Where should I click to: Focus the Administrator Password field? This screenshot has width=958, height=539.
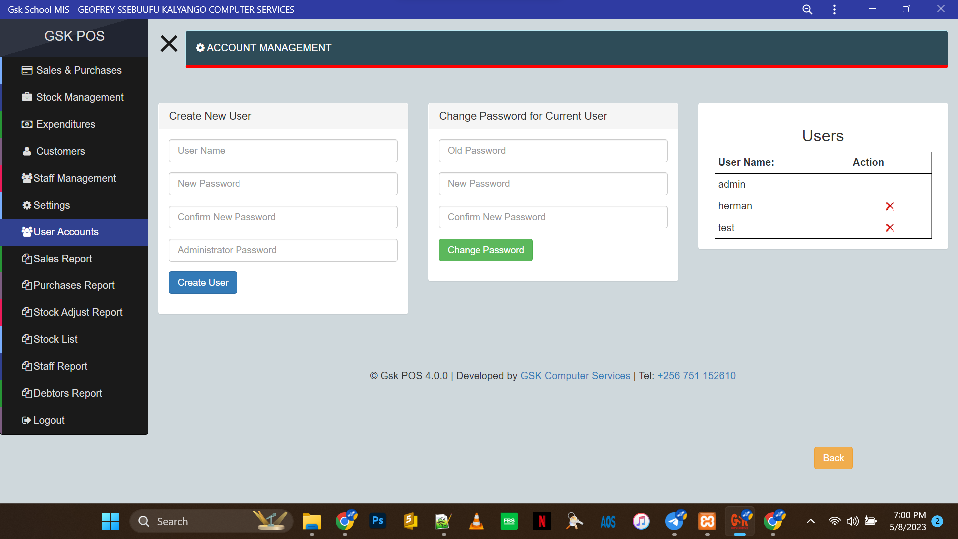(283, 250)
